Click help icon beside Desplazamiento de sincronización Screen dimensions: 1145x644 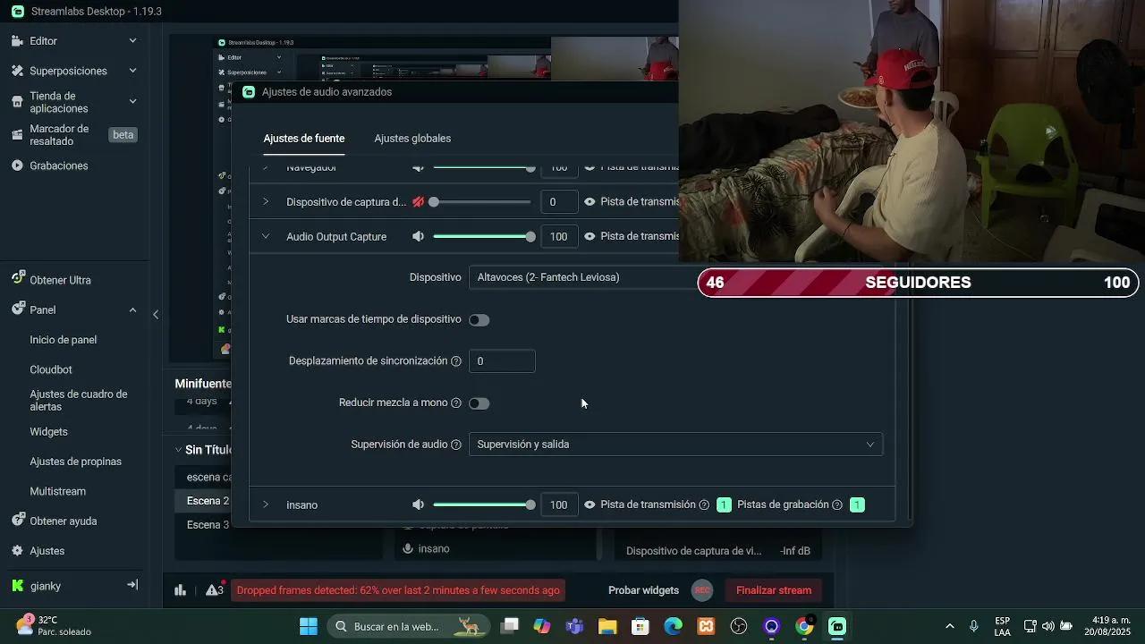pyautogui.click(x=456, y=361)
